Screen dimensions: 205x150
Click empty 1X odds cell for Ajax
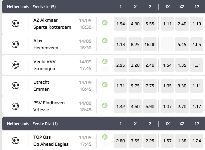click(168, 44)
